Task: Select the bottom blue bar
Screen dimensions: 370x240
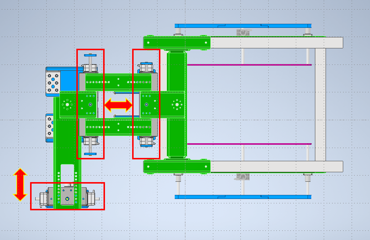Action: coord(243,197)
